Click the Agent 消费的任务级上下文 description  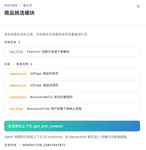pyautogui.click(x=66, y=137)
